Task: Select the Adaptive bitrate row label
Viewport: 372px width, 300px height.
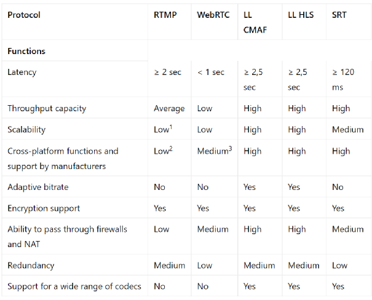Action: tap(38, 187)
